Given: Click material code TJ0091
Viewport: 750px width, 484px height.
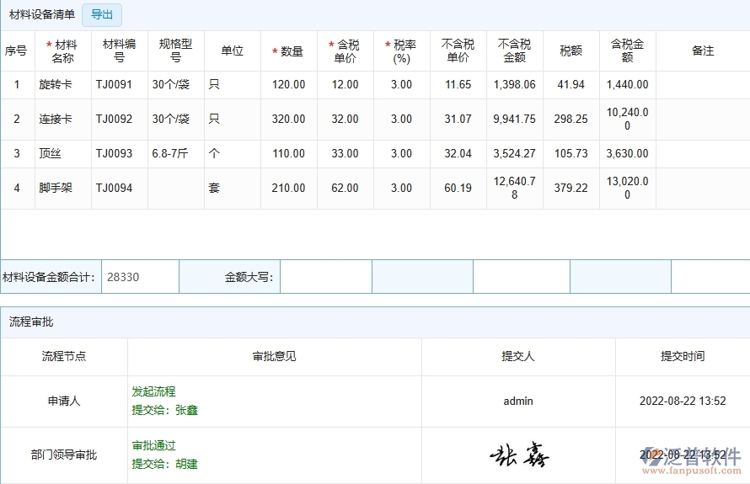Looking at the screenshot, I should pos(114,84).
